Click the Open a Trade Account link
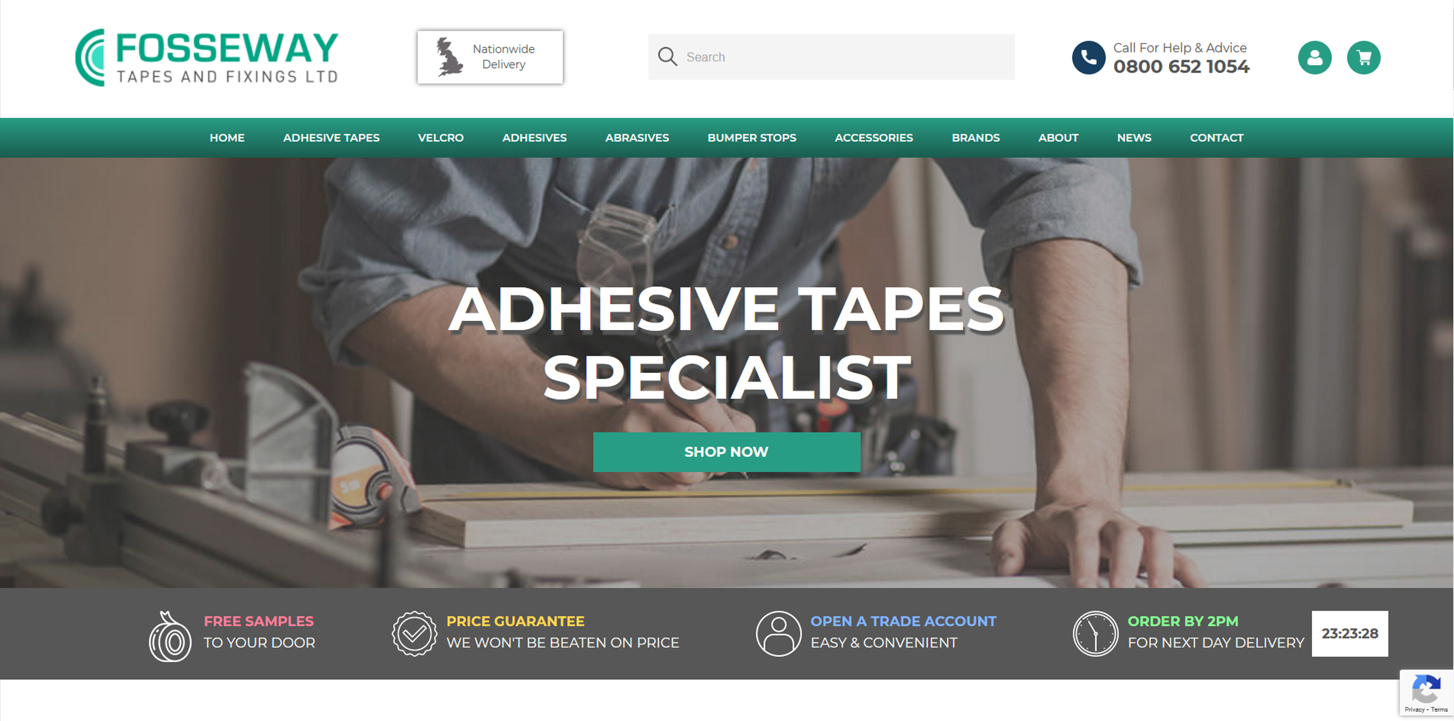 coord(903,621)
